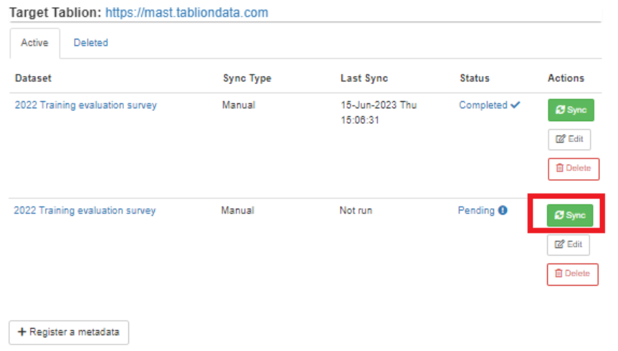Open the mast.tabliondata.com target link
The height and width of the screenshot is (351, 618).
(186, 12)
